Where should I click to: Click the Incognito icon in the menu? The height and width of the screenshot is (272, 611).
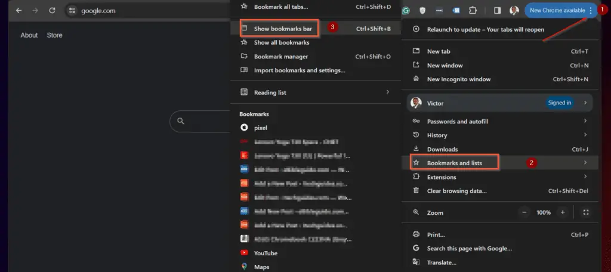point(416,79)
